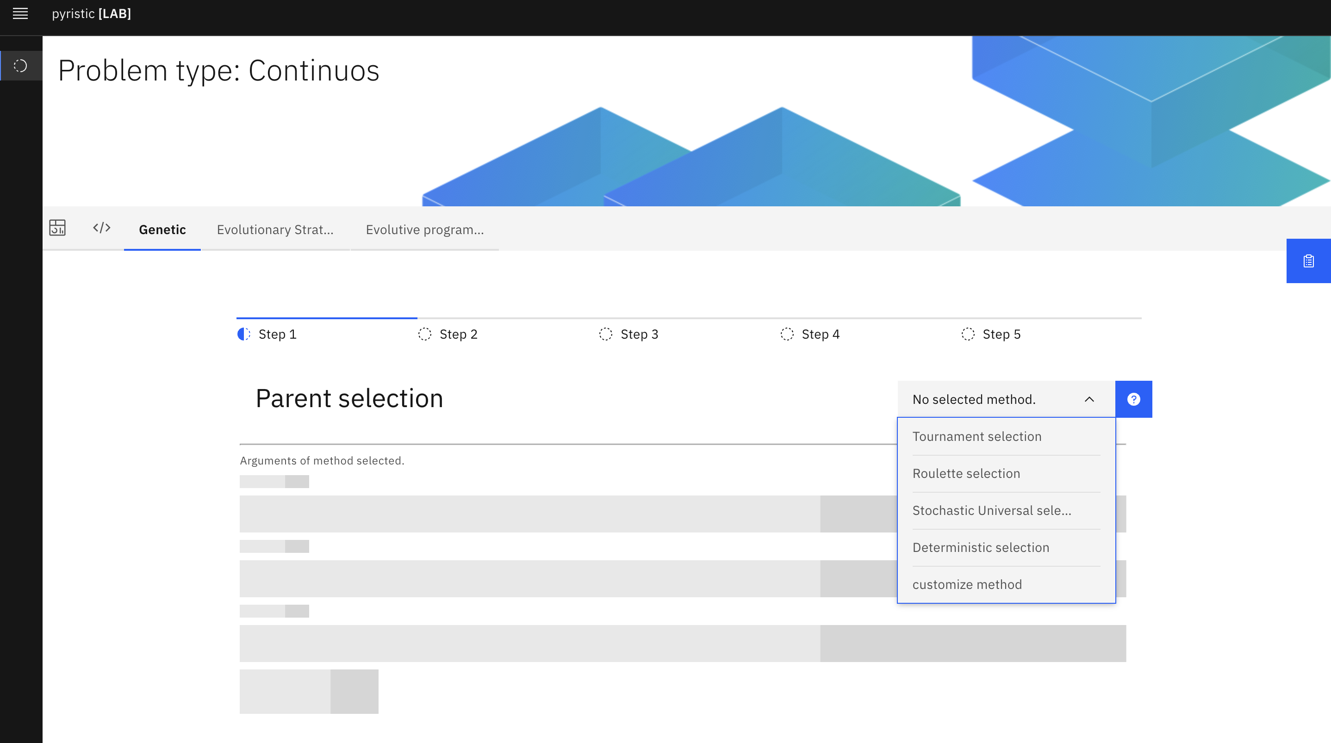Click the Evolutive program... tab

(x=424, y=229)
